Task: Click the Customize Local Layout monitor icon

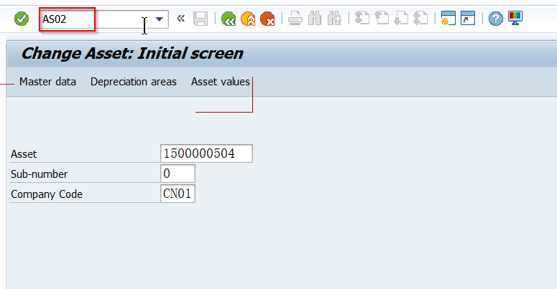Action: click(515, 19)
